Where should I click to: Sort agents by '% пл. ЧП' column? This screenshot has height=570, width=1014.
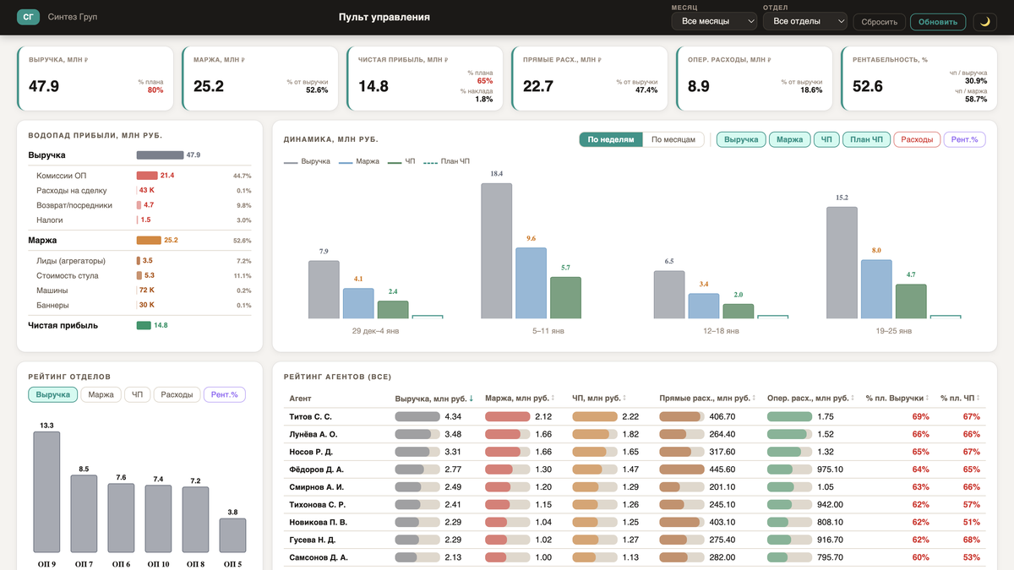[x=962, y=398]
